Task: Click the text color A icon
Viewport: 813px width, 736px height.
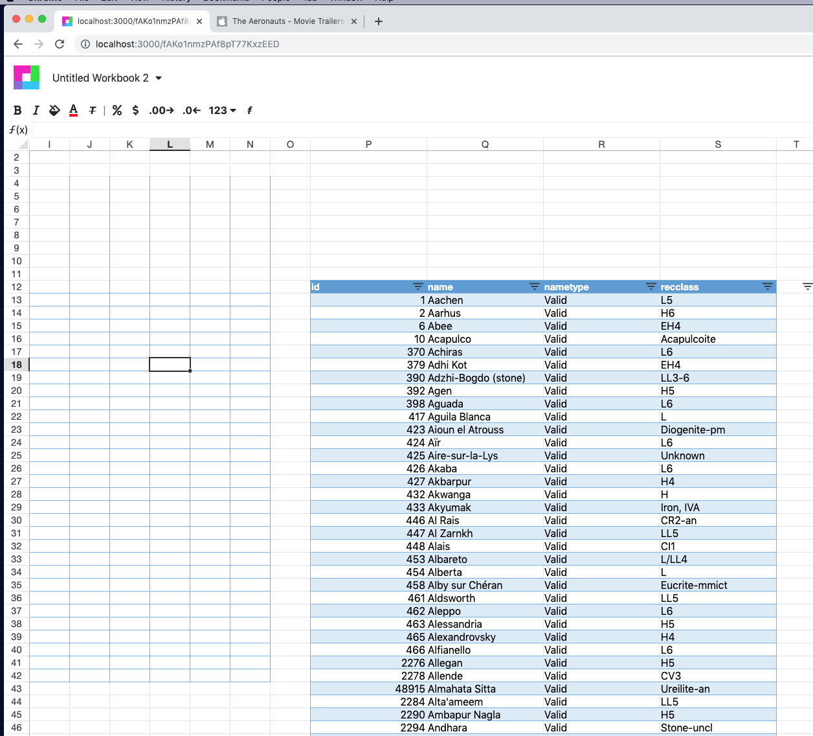Action: point(73,110)
